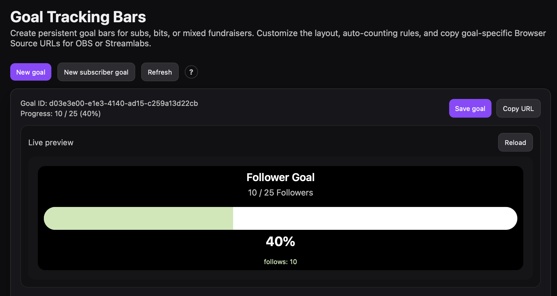557x296 pixels.
Task: Copy the Browser Source URL
Action: (518, 108)
